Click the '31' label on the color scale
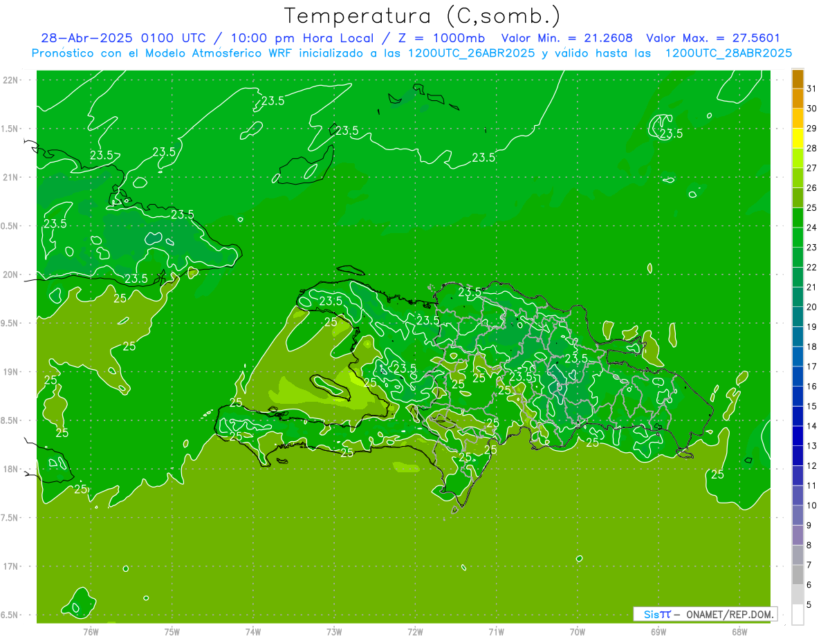 (811, 89)
